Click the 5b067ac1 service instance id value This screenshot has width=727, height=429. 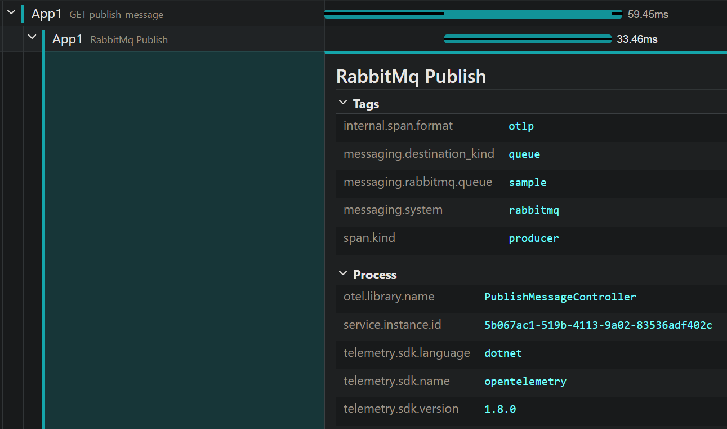coord(598,325)
